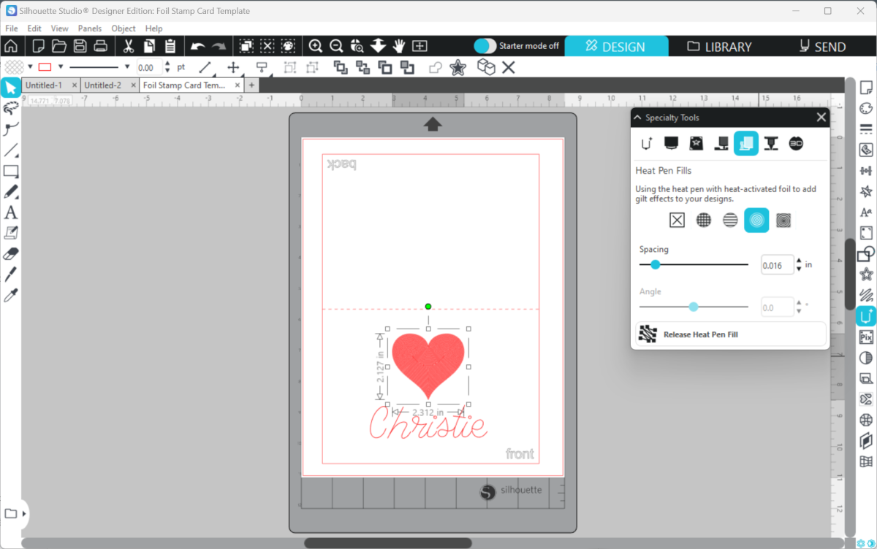Select the horizontal lines heat pen fill
The width and height of the screenshot is (877, 549).
pyautogui.click(x=730, y=220)
